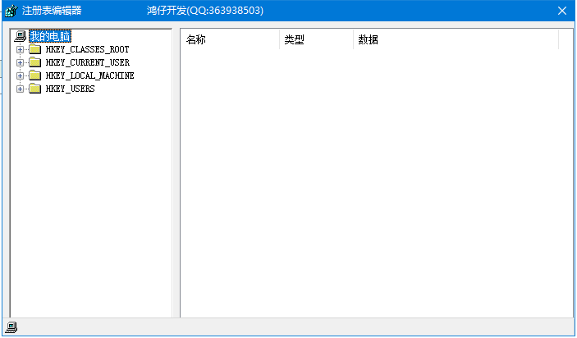Expand the HKEY_LOCAL_MACHINE tree node
This screenshot has height=338, width=577.
21,75
